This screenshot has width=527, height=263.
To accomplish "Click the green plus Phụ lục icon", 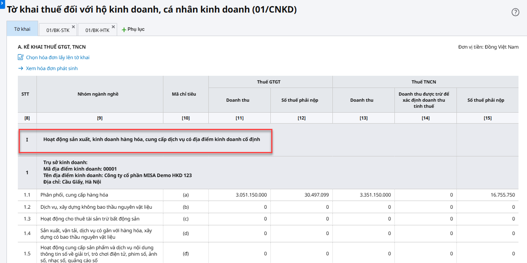I will coord(124,30).
